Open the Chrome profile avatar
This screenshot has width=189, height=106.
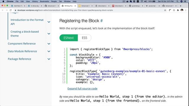(182, 10)
